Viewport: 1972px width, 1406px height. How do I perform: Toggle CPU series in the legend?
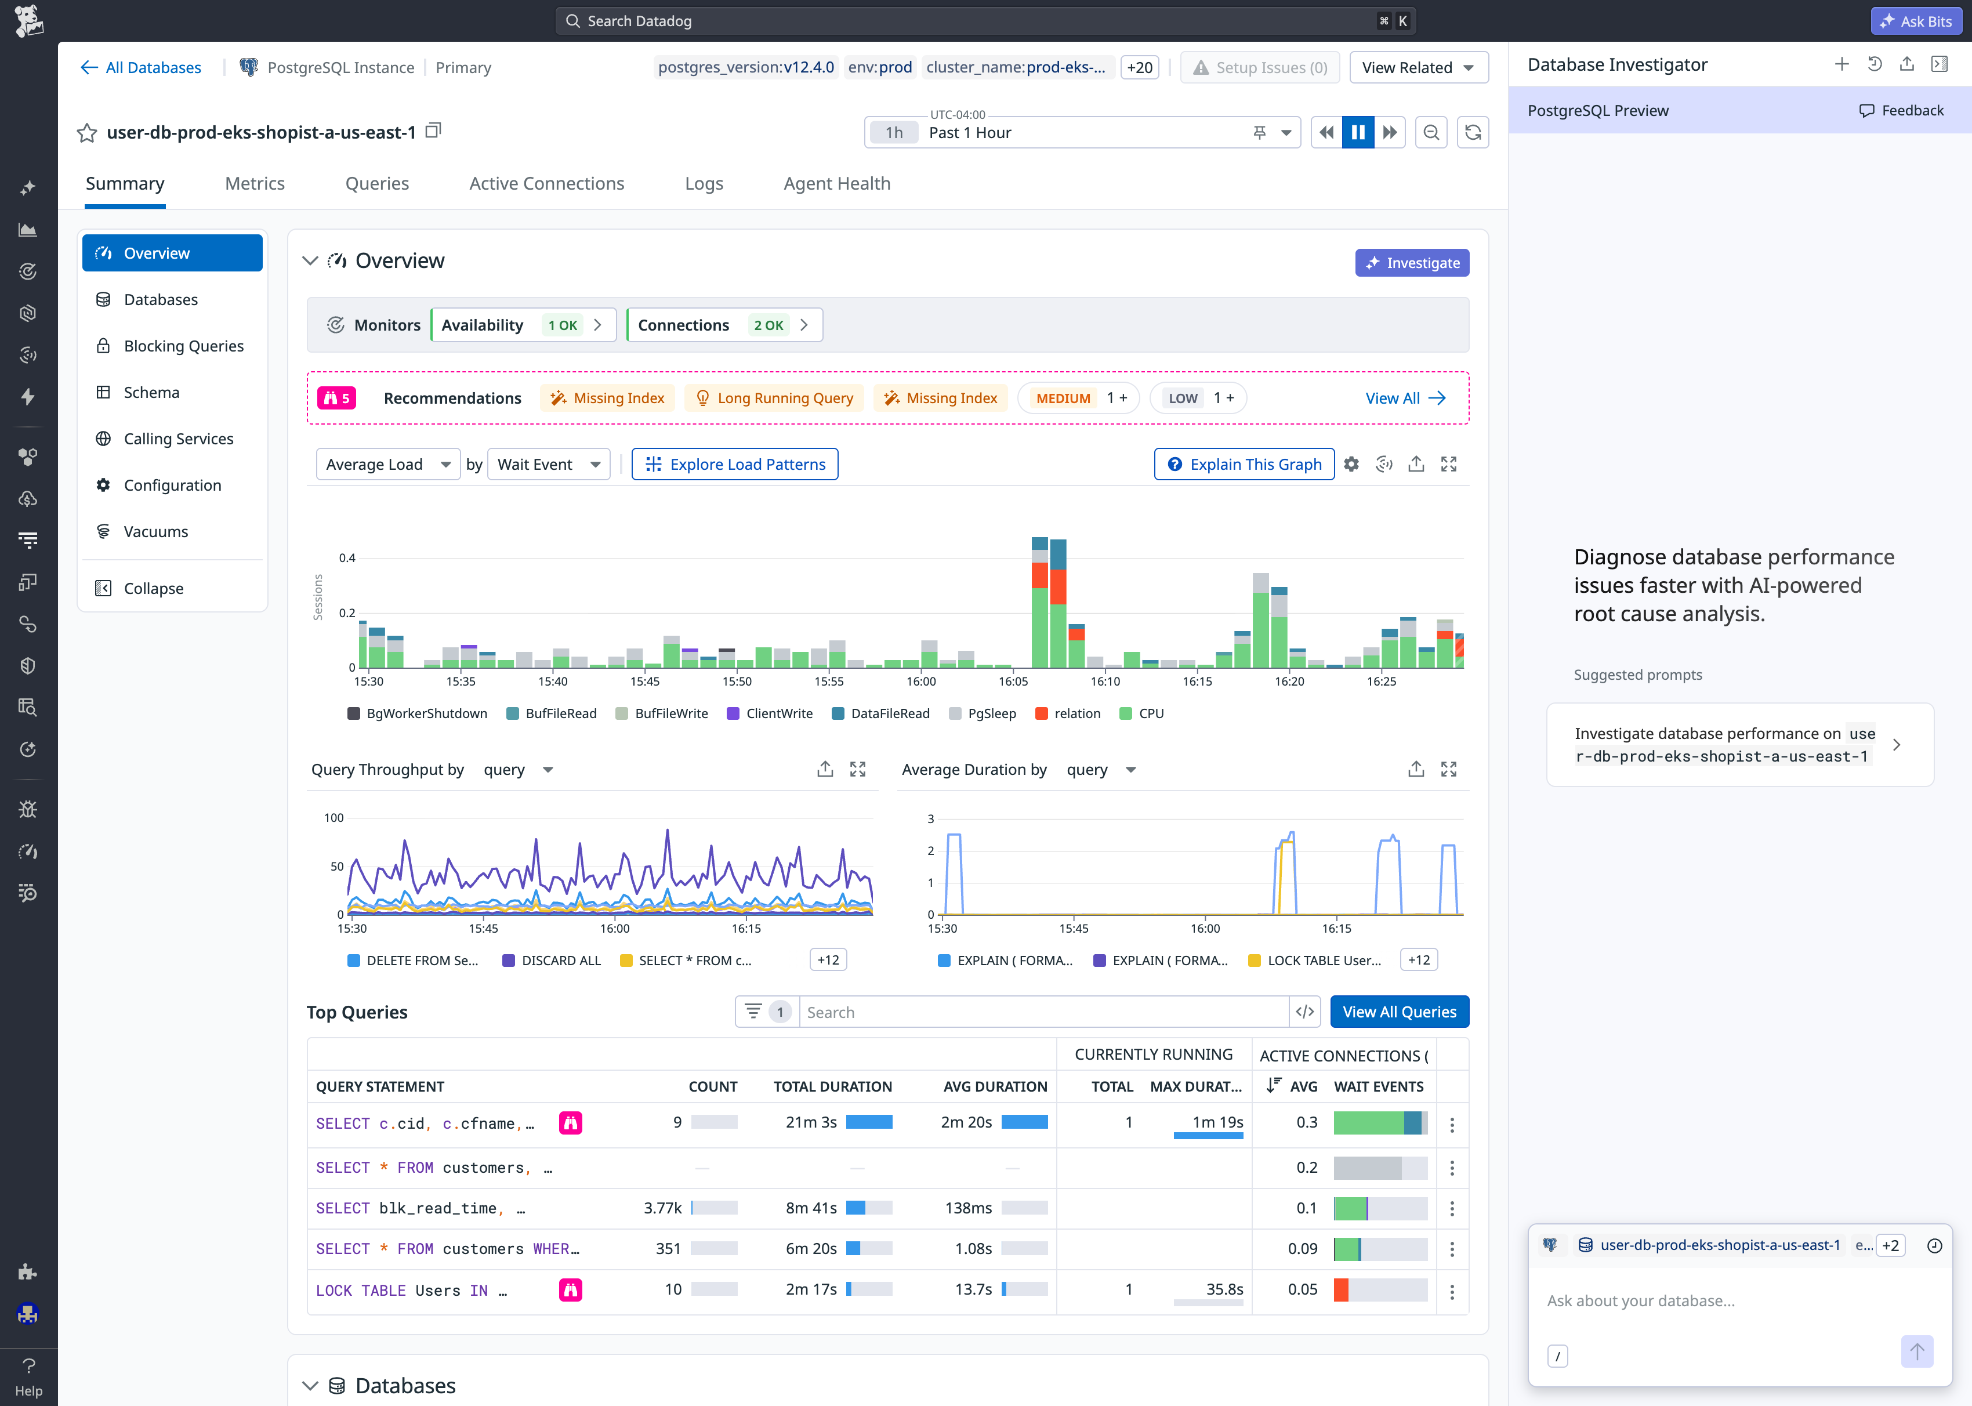pos(1142,713)
